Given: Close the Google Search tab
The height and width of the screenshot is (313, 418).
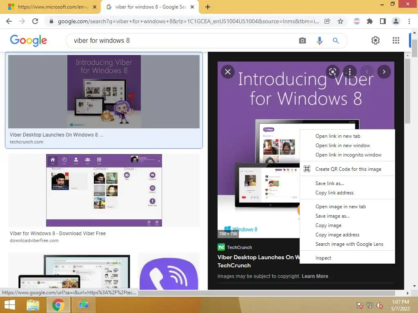Looking at the screenshot, I should pos(192,7).
